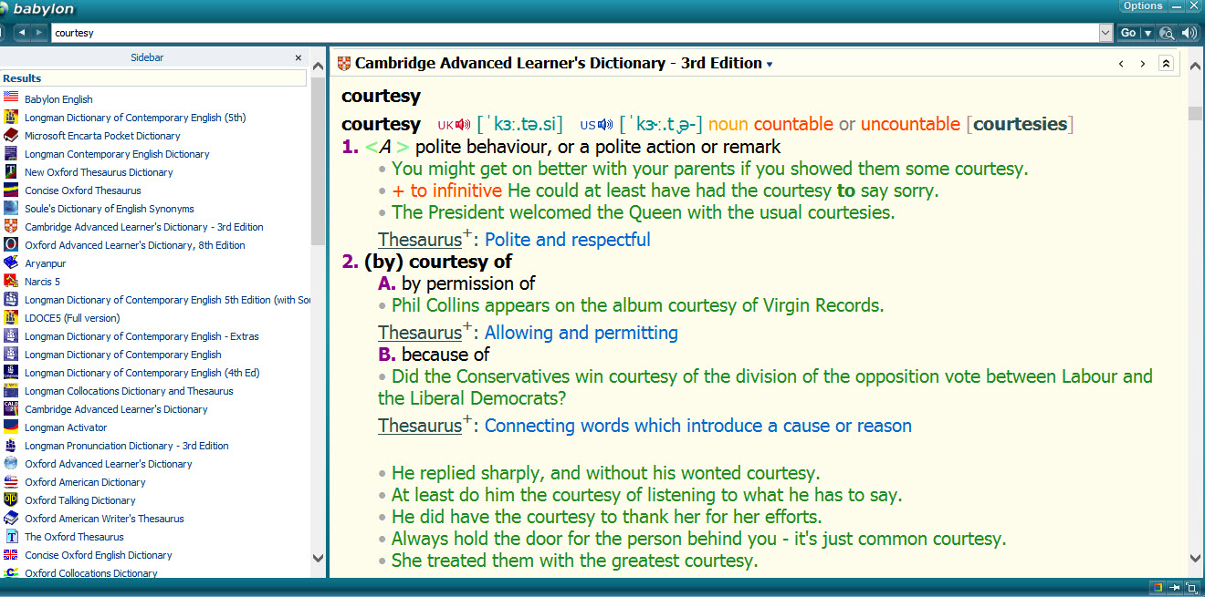This screenshot has width=1205, height=597.
Task: Click the web search globe icon
Action: point(1166,33)
